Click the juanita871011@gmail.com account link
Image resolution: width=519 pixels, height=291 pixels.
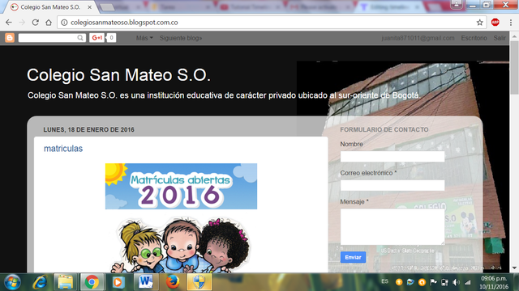418,38
